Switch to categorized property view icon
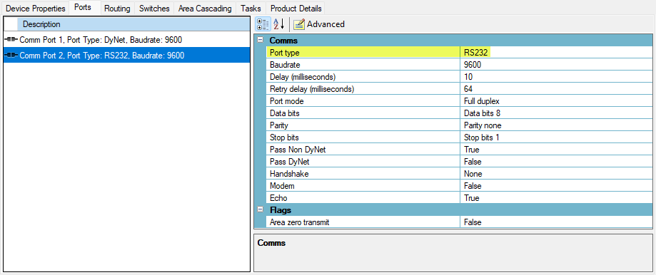656x275 pixels. click(263, 24)
